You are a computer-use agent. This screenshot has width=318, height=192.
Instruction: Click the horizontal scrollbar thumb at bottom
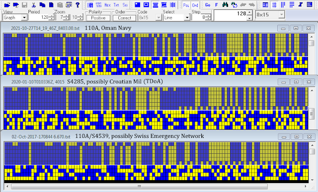pos(139,187)
